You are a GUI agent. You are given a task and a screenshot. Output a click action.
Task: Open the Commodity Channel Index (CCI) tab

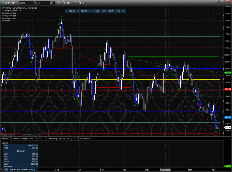(x=62, y=139)
